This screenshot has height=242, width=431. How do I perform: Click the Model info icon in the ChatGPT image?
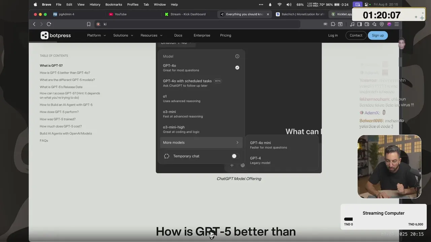(237, 56)
